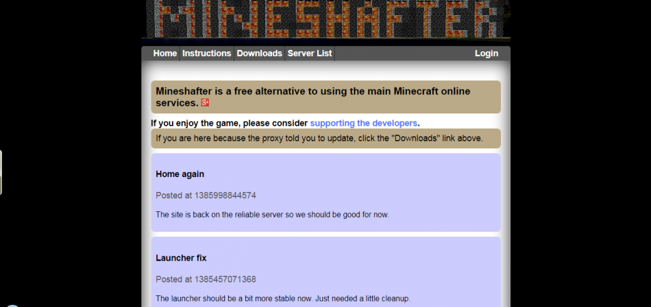651x307 pixels.
Task: Select the 'Home again' post heading
Action: pyautogui.click(x=180, y=174)
